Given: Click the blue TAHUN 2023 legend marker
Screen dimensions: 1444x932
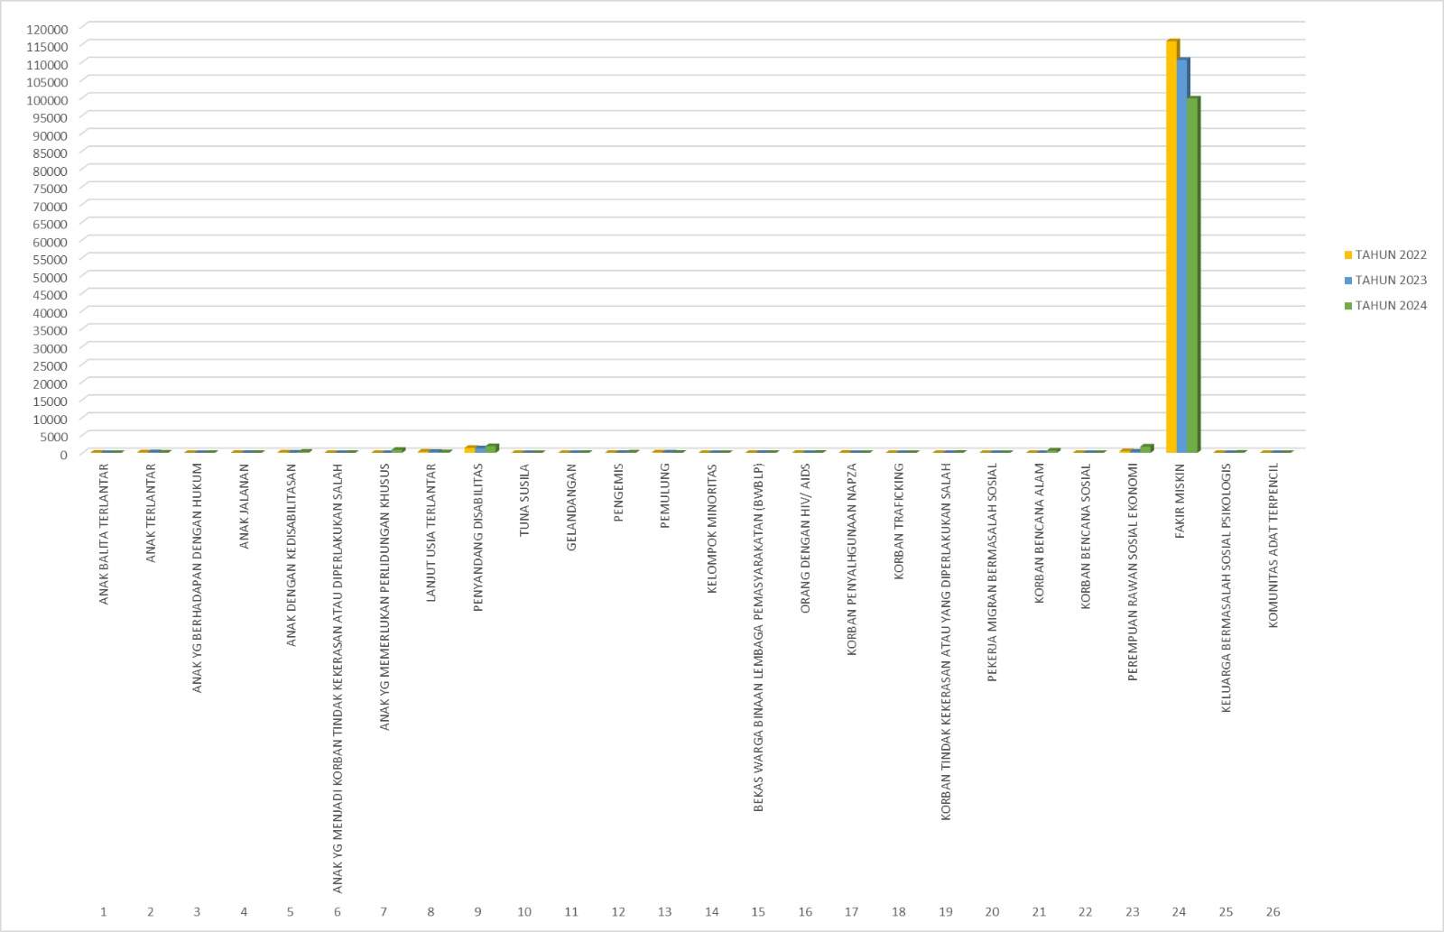Looking at the screenshot, I should tap(1348, 281).
